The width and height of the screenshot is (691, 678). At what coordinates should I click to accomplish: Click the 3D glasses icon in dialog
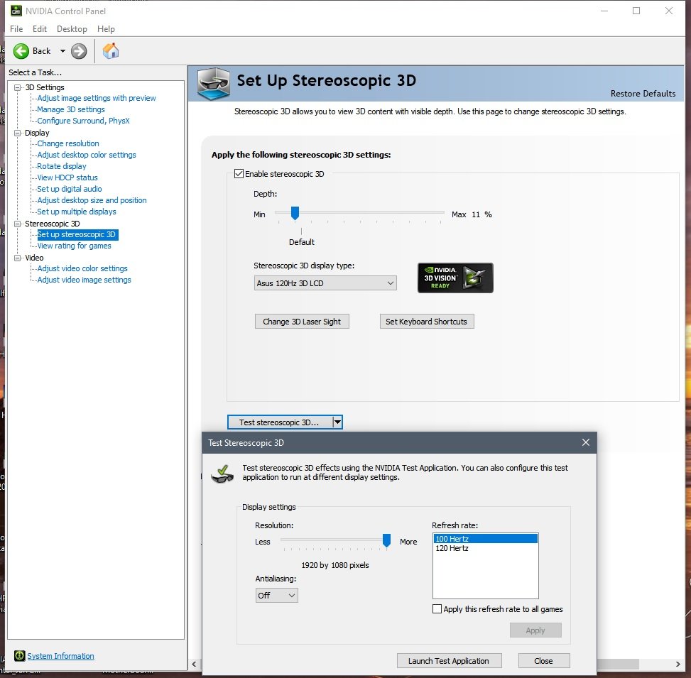pyautogui.click(x=222, y=474)
